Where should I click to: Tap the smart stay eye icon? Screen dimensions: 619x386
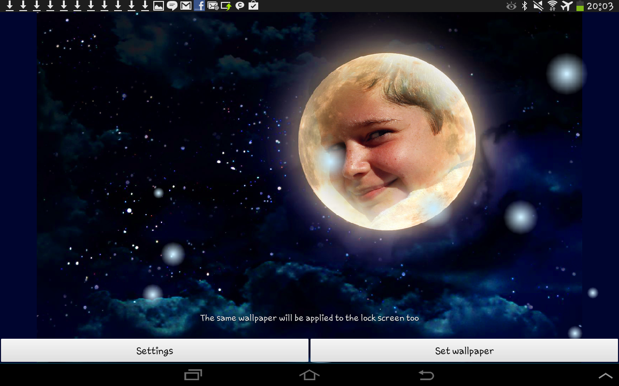click(511, 6)
